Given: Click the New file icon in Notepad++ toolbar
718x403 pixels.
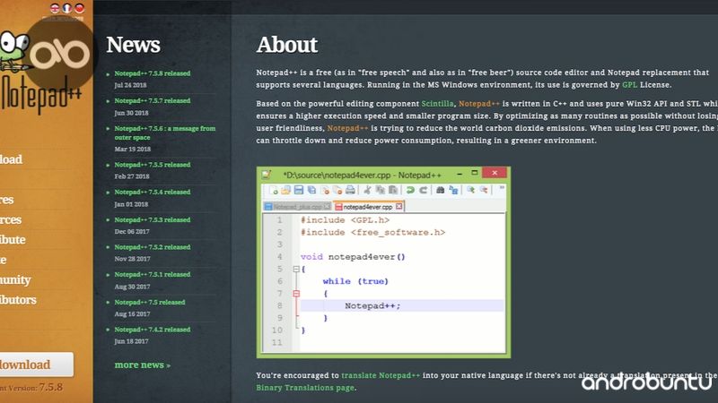Looking at the screenshot, I should click(274, 190).
